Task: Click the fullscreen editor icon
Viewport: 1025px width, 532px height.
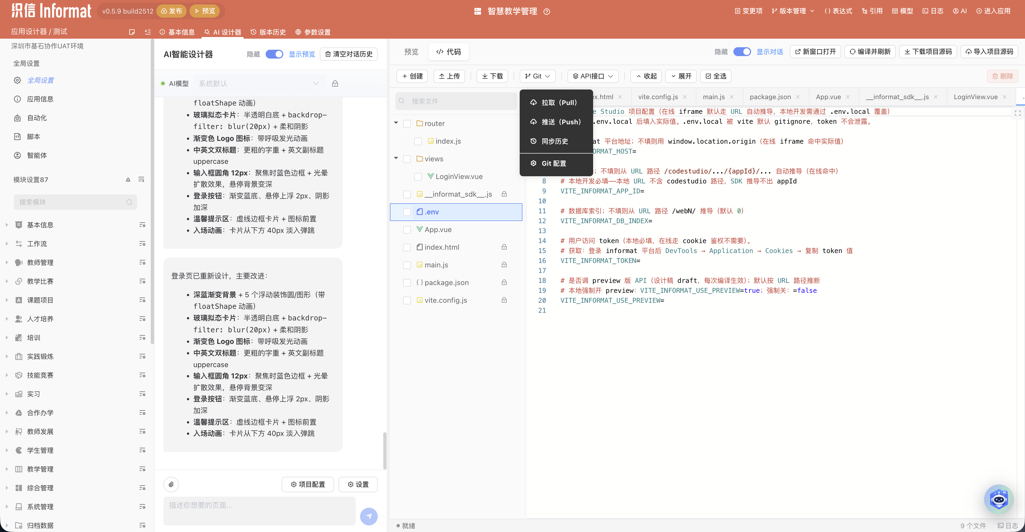Action: (x=1018, y=114)
